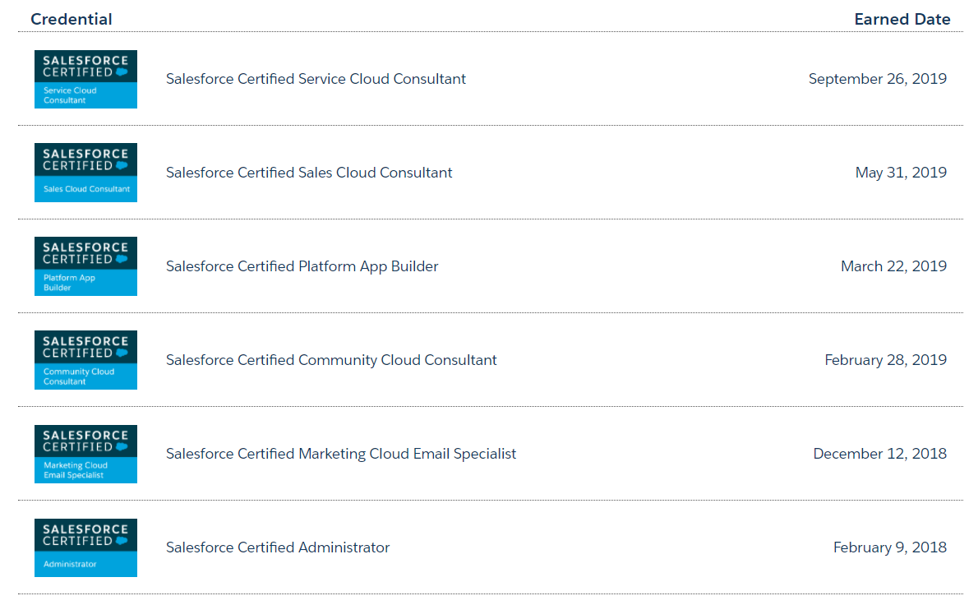
Task: Click 'Salesforce Certified Service Cloud Consultant' text
Action: pyautogui.click(x=316, y=79)
